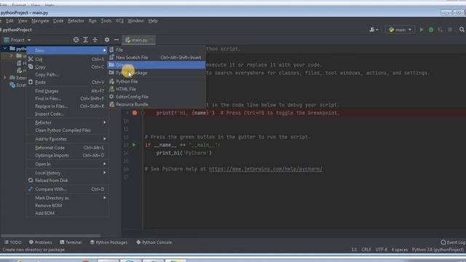The image size is (466, 262).
Task: Click the Stop square icon in toolbar
Action: [450, 30]
